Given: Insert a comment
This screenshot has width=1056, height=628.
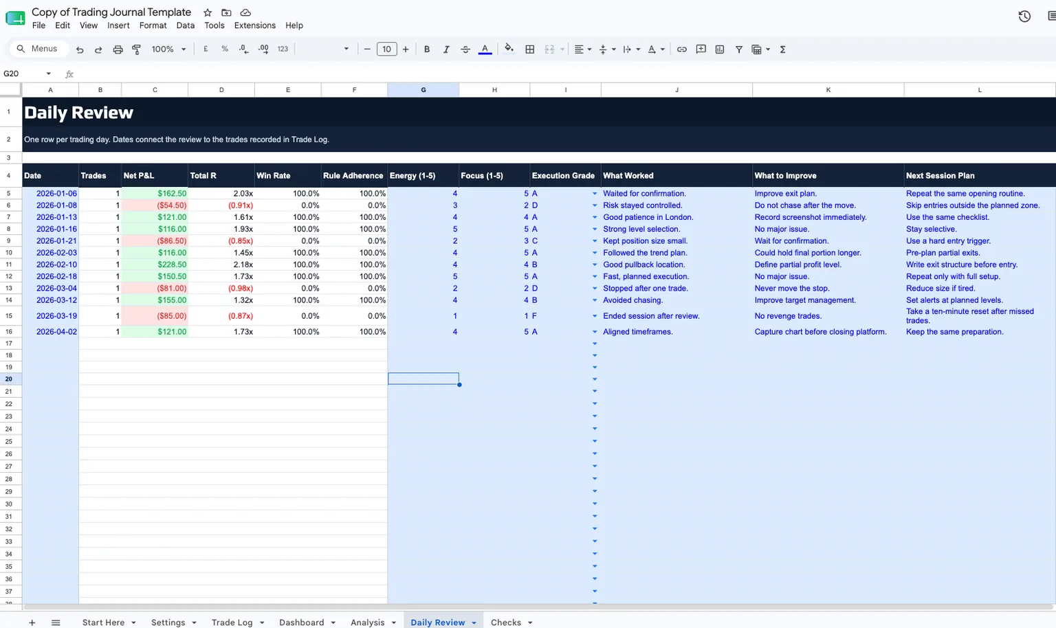Looking at the screenshot, I should [701, 49].
